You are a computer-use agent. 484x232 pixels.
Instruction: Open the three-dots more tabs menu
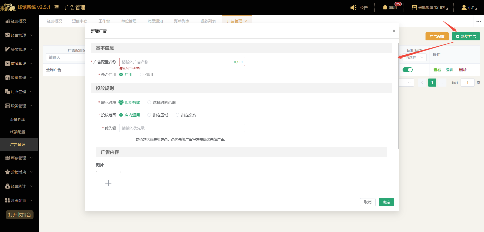coord(479,21)
